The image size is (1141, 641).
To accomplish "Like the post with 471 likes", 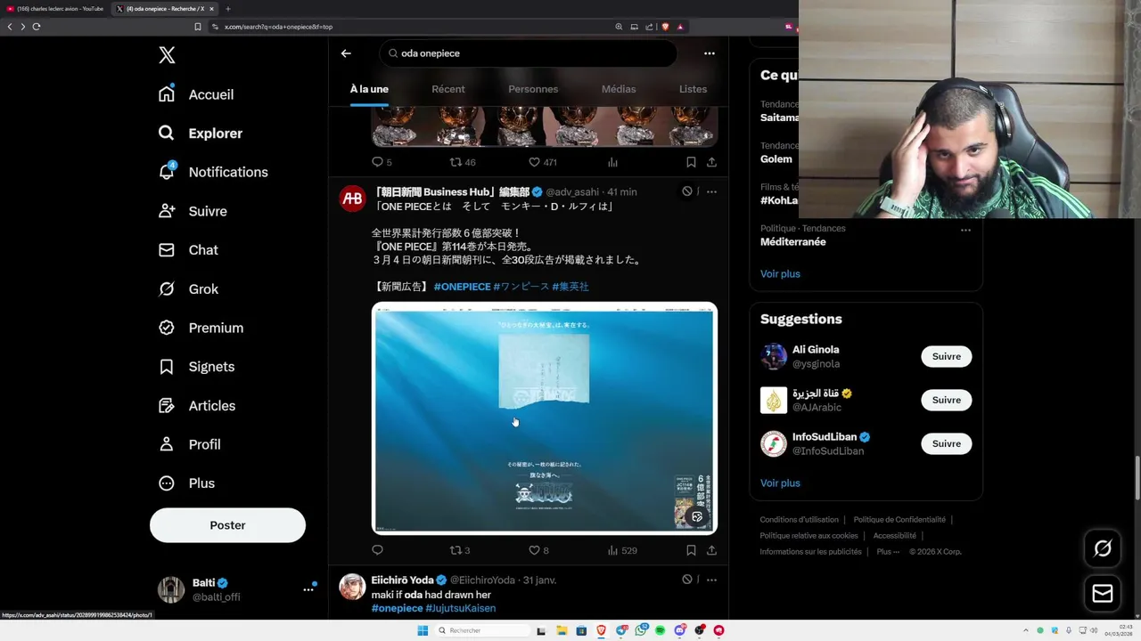I will pyautogui.click(x=543, y=162).
